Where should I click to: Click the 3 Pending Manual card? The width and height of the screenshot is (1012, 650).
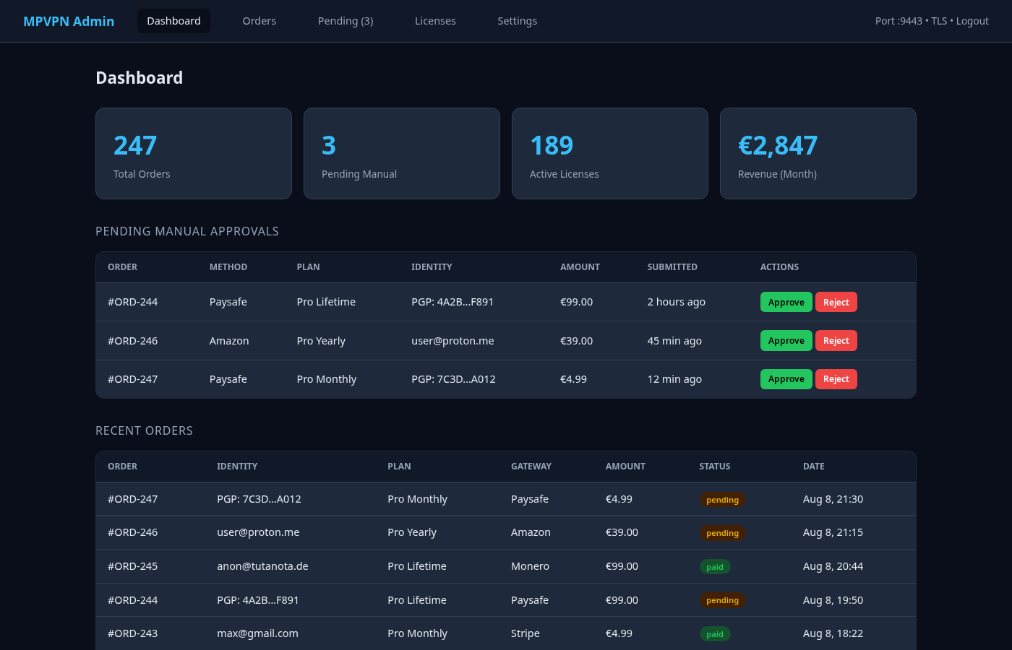[402, 153]
